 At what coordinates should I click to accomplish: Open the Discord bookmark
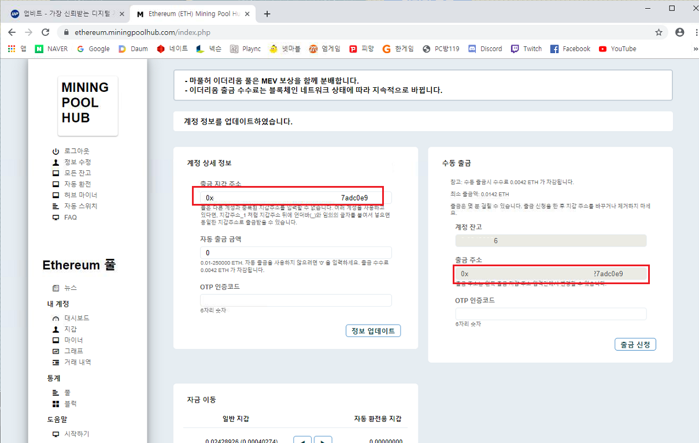click(x=485, y=49)
